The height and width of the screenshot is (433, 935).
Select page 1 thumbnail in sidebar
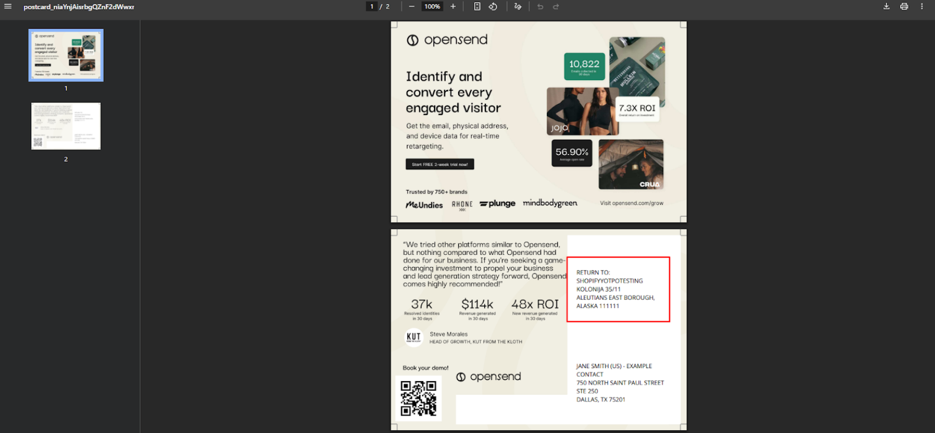pyautogui.click(x=66, y=55)
